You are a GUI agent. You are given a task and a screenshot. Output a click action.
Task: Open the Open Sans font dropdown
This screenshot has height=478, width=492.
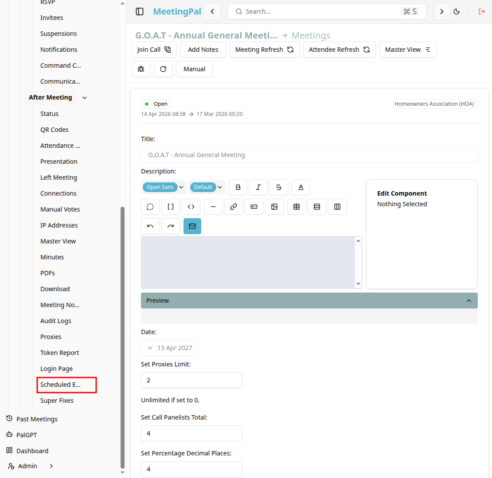[x=164, y=187]
